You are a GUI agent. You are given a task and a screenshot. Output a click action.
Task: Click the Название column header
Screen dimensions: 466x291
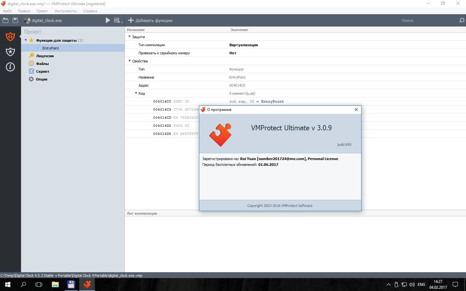click(136, 30)
